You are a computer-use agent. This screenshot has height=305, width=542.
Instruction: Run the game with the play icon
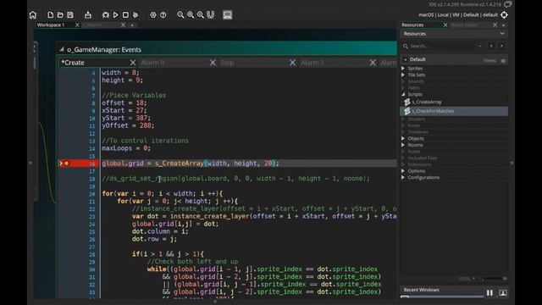point(115,15)
